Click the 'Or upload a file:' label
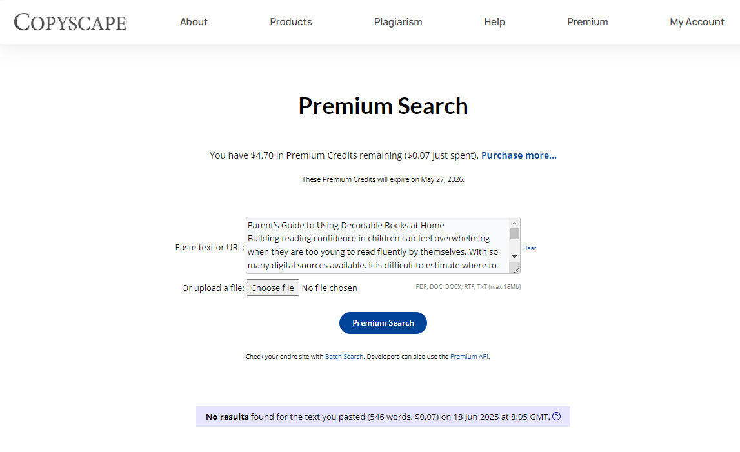Viewport: 740px width, 452px height. click(213, 288)
